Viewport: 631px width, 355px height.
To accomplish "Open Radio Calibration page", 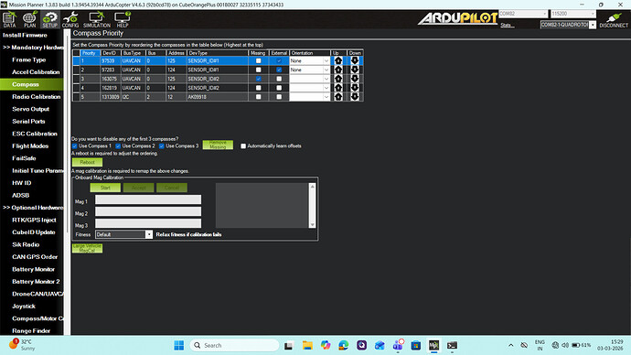I will click(x=37, y=97).
